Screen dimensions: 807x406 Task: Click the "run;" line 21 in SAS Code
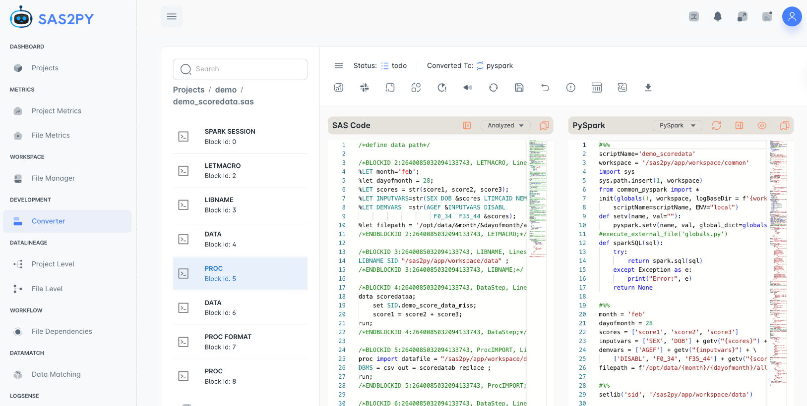pyautogui.click(x=366, y=323)
